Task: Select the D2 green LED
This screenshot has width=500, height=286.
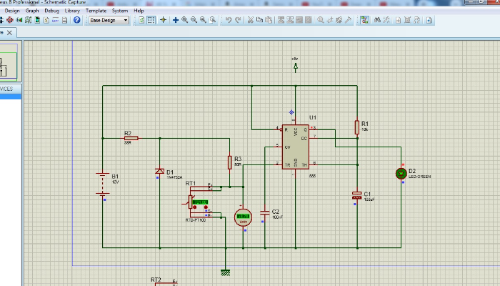Action: (401, 174)
